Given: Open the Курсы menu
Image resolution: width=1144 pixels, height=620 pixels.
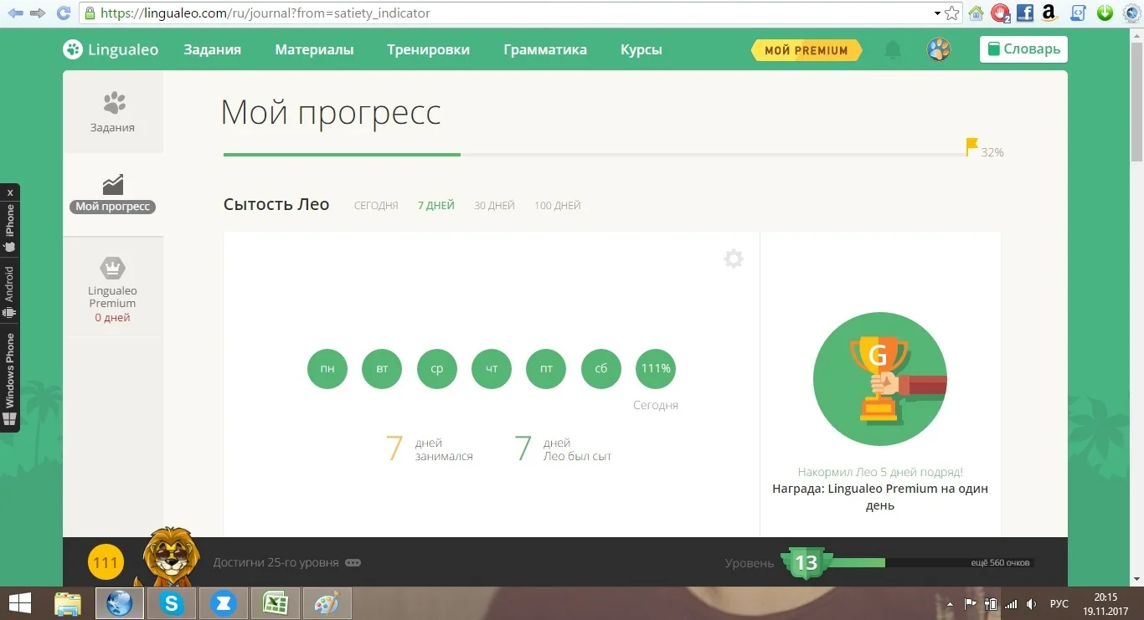Looking at the screenshot, I should click(642, 49).
